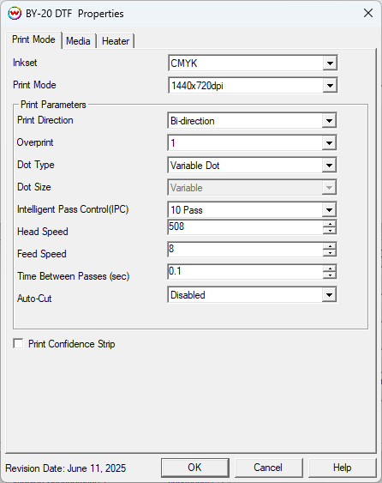Open the Overprint dropdown
The width and height of the screenshot is (382, 483).
point(252,143)
